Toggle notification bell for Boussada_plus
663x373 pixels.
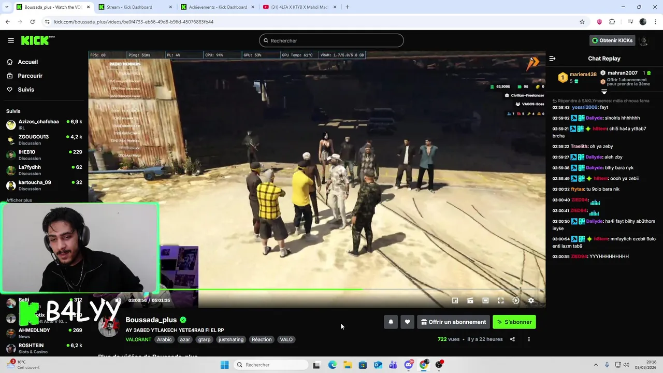[x=391, y=322]
